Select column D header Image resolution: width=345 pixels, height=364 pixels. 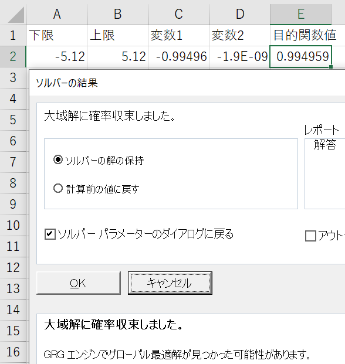point(239,14)
